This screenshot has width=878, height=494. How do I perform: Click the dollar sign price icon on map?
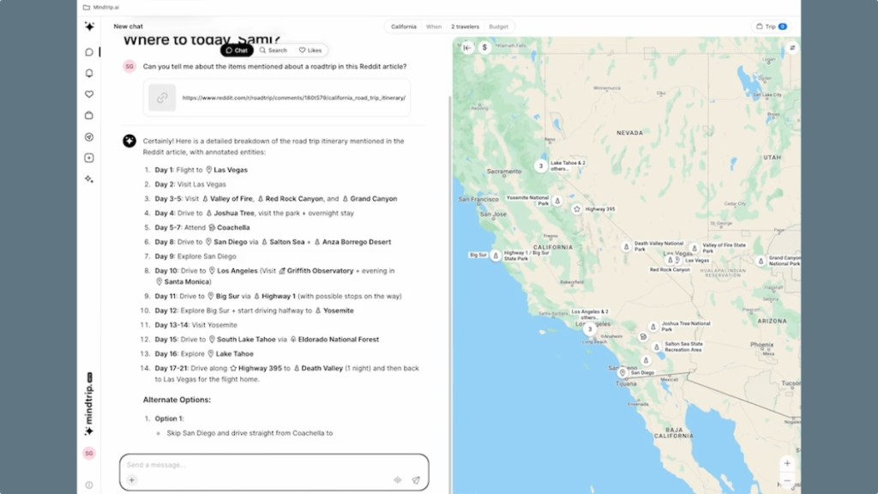point(484,48)
